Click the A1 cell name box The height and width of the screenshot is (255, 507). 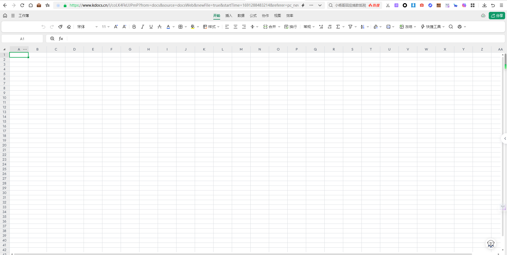[22, 39]
